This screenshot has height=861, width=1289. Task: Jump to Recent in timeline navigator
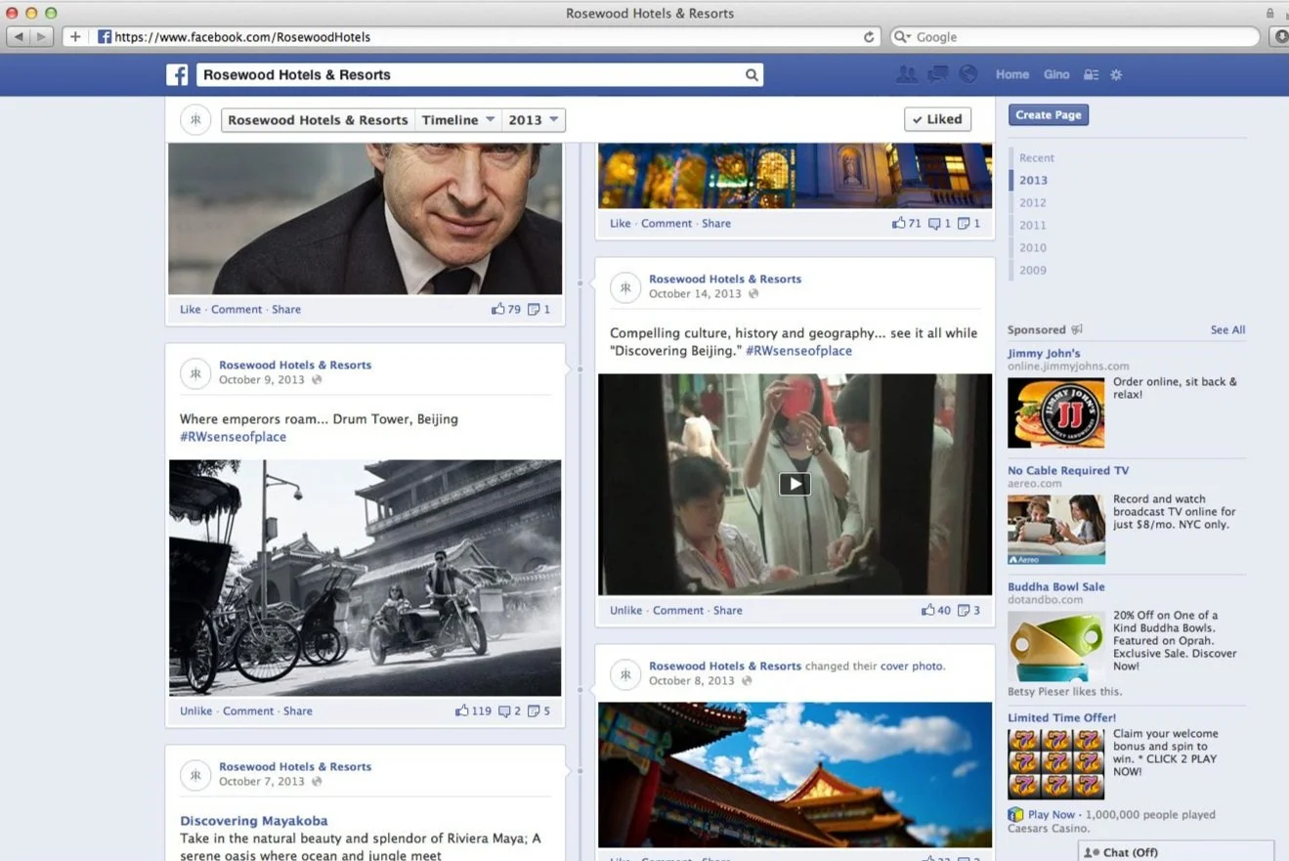1037,157
